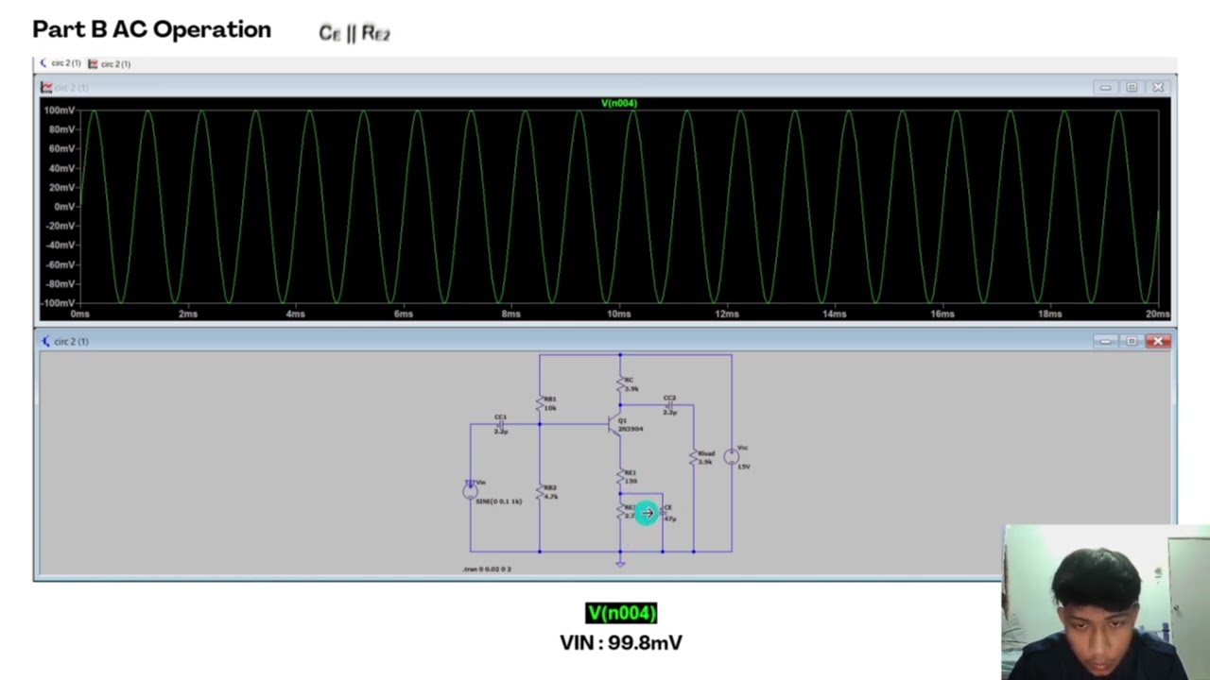Viewport: 1210px width, 680px height.
Task: Click the 14ms label on the time axis
Action: (835, 314)
